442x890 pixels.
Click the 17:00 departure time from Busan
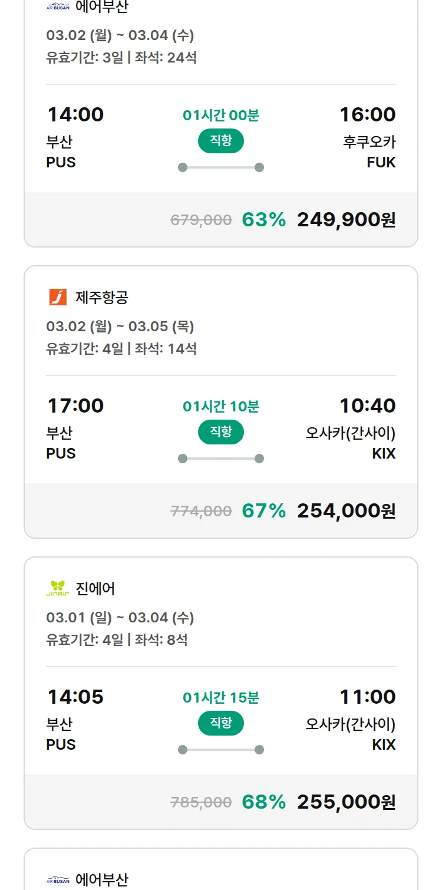click(75, 406)
